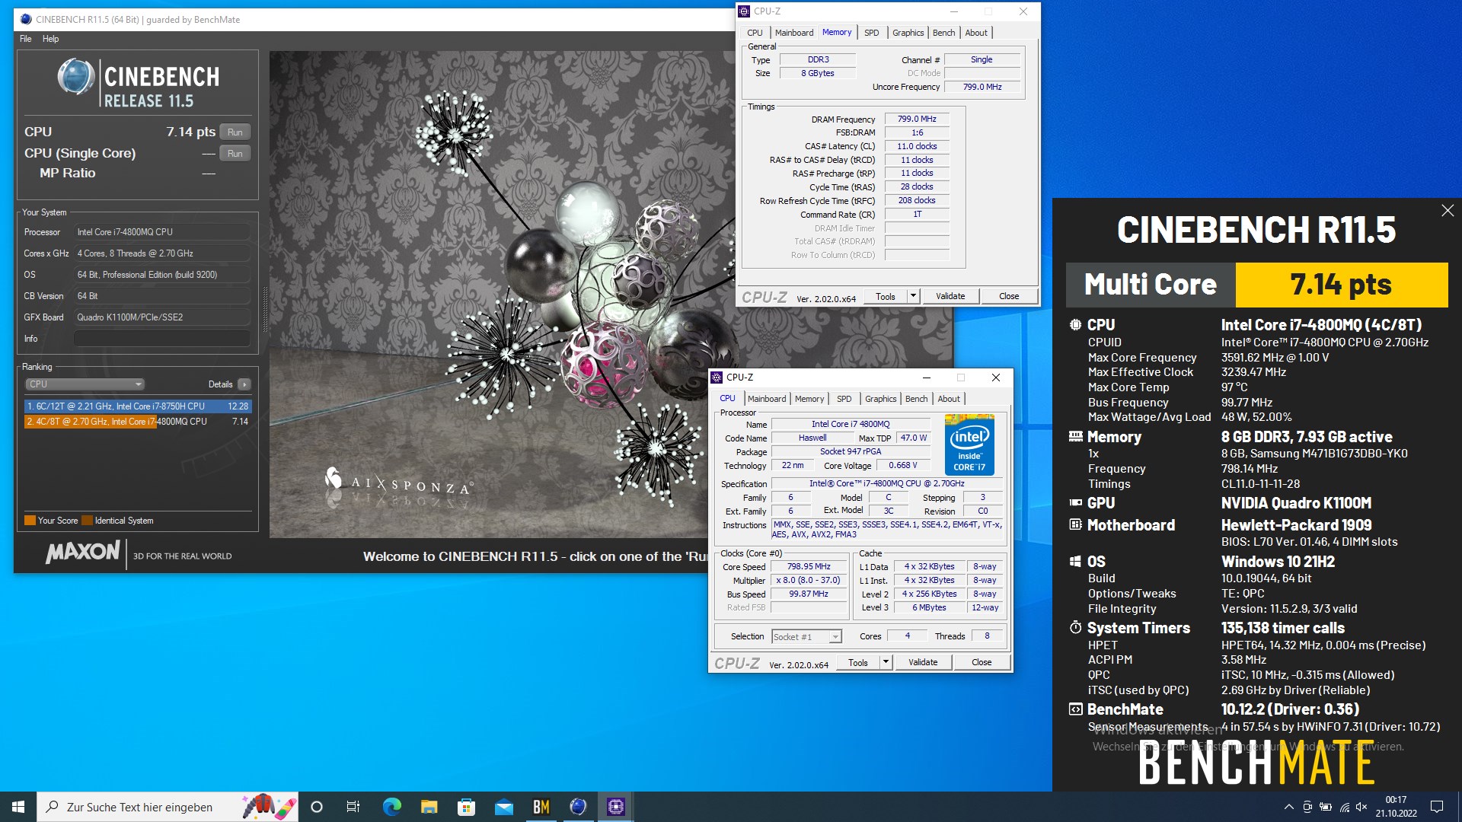1462x822 pixels.
Task: Open Tools dropdown arrow in lower CPU-Z
Action: (886, 662)
